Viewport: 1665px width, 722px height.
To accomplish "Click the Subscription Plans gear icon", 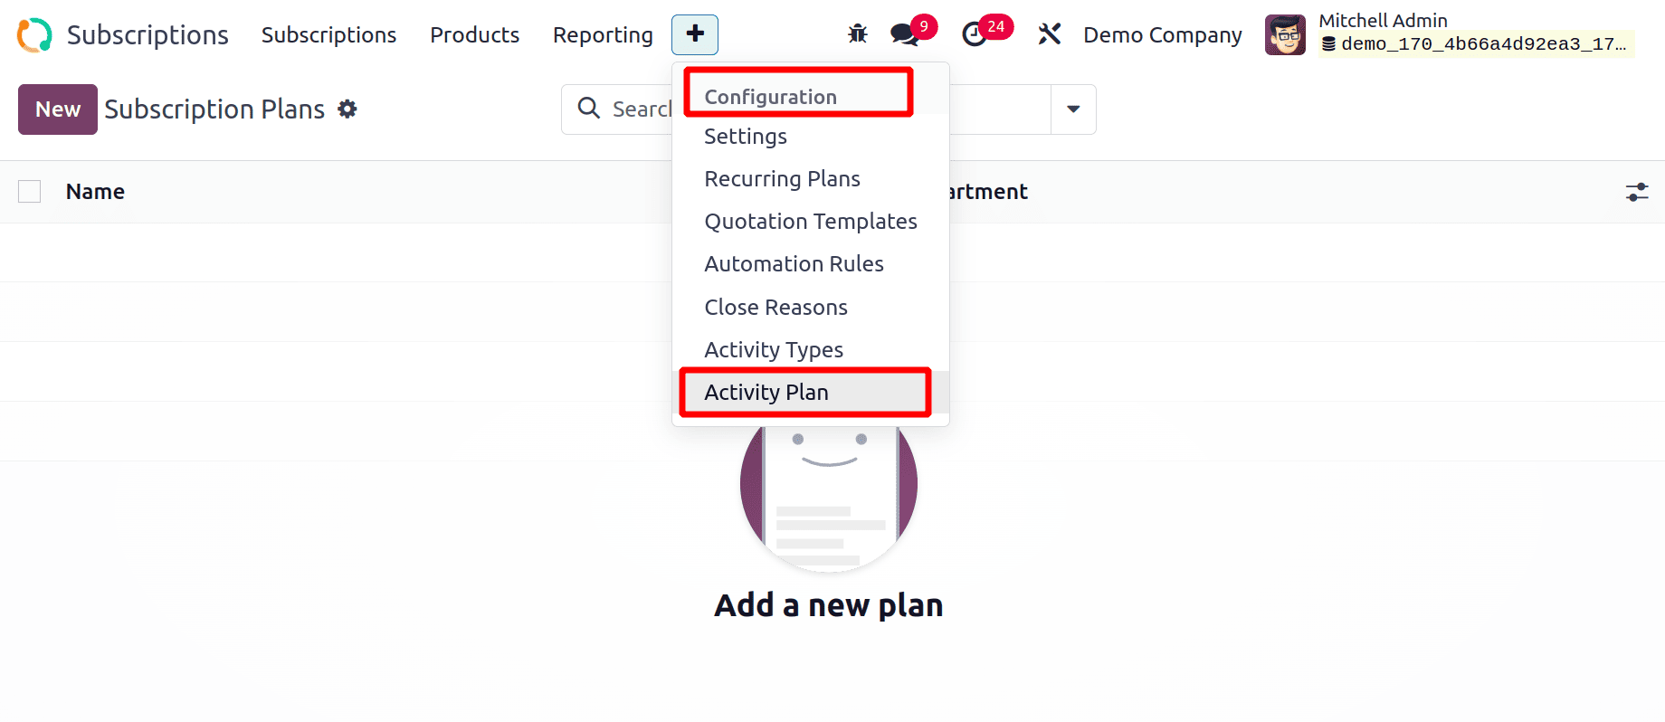I will 347,109.
